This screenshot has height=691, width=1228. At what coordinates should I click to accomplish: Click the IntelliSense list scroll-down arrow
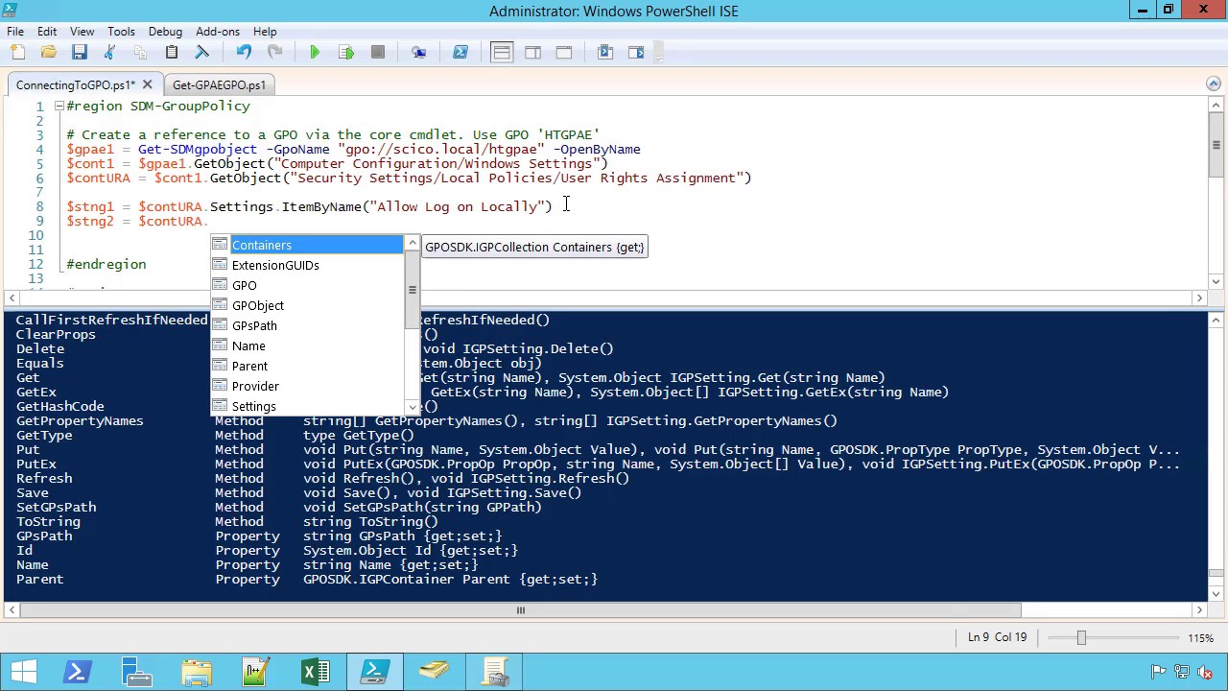point(413,407)
